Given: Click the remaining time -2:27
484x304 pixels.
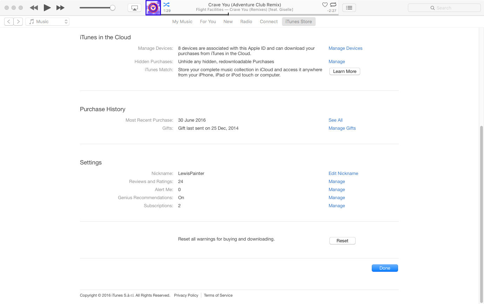Looking at the screenshot, I should click(x=332, y=11).
